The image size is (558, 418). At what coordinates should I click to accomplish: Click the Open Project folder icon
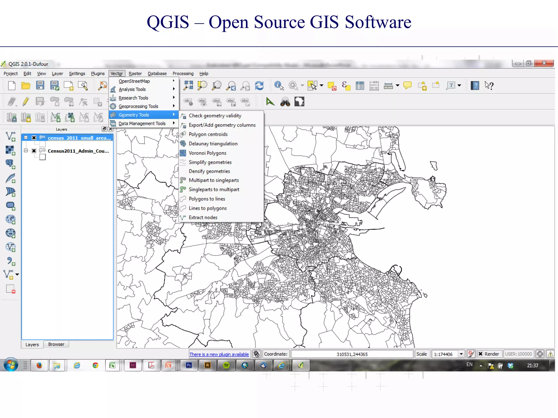click(26, 85)
